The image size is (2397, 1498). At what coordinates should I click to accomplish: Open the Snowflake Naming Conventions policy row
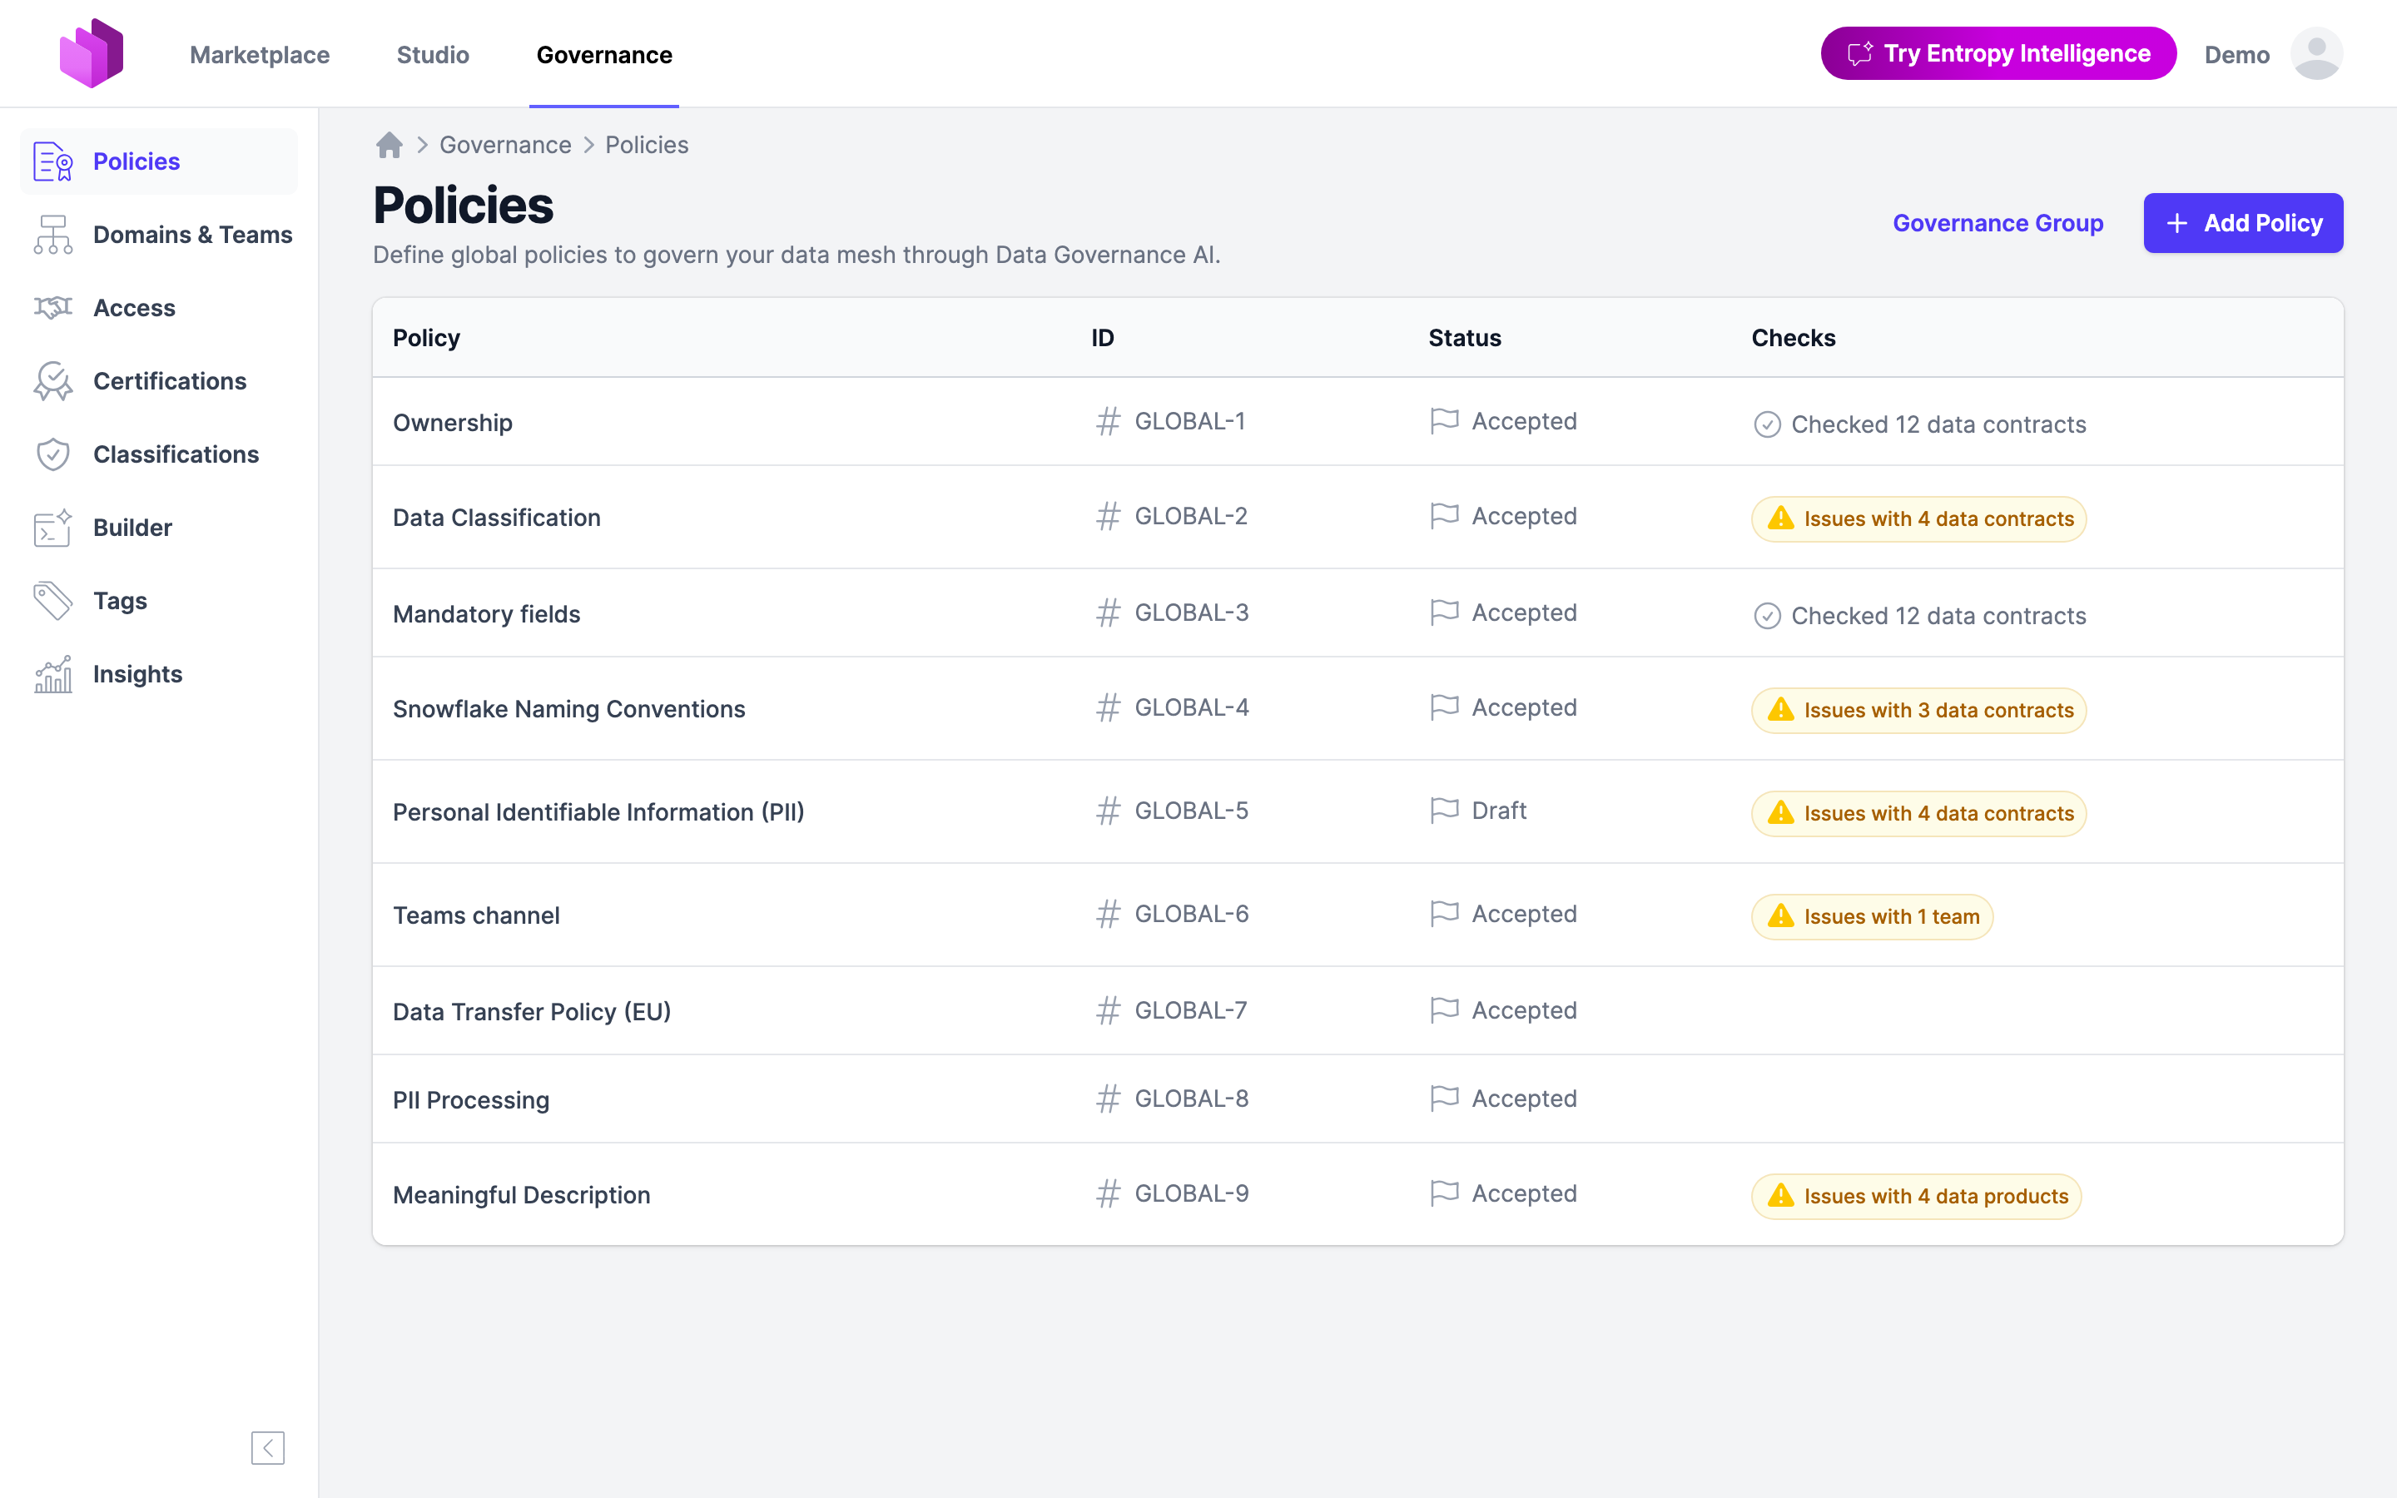(x=1358, y=708)
